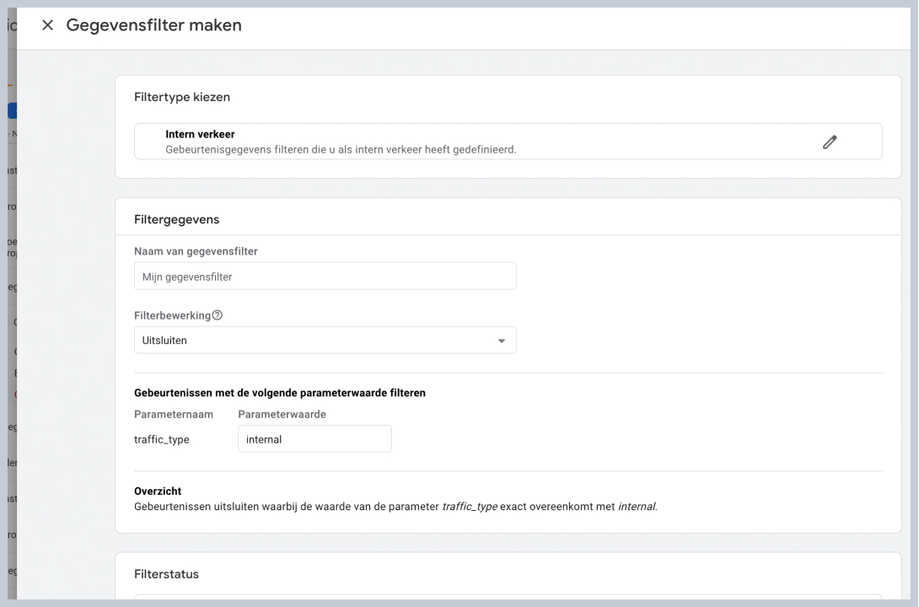Open the Uitsluiten filter operation dropdown

click(325, 340)
